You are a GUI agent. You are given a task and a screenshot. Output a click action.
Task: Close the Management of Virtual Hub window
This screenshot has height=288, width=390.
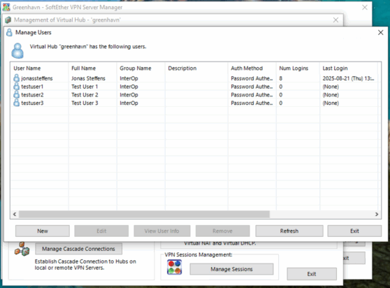[335, 20]
